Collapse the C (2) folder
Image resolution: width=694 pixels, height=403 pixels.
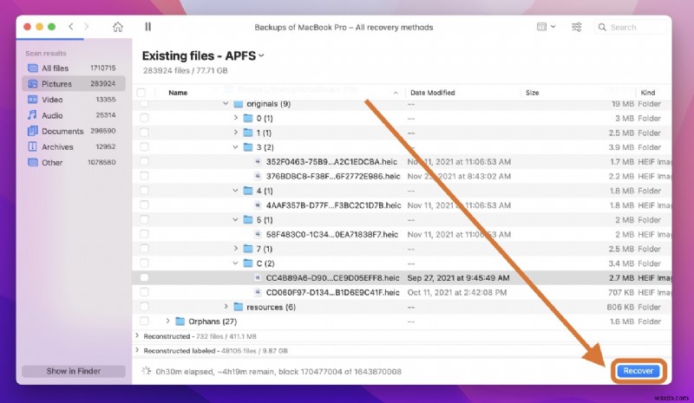(236, 263)
